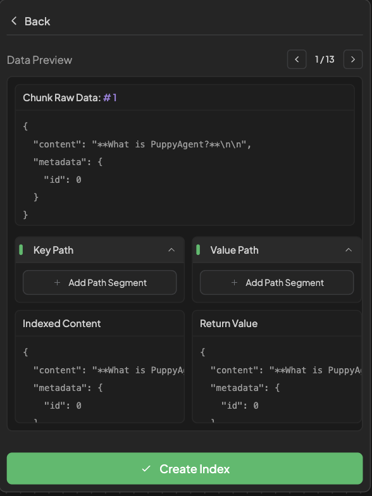This screenshot has height=496, width=372.
Task: Collapse the Value Path section
Action: (349, 250)
